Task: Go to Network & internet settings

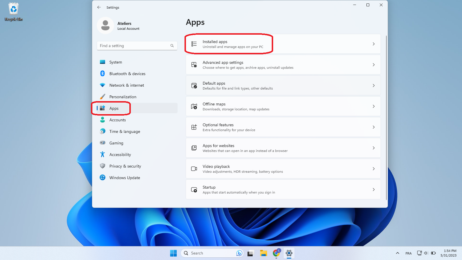Action: 126,85
